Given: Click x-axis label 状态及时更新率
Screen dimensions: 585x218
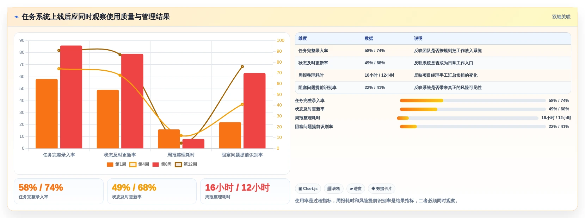Looking at the screenshot, I should point(120,155).
